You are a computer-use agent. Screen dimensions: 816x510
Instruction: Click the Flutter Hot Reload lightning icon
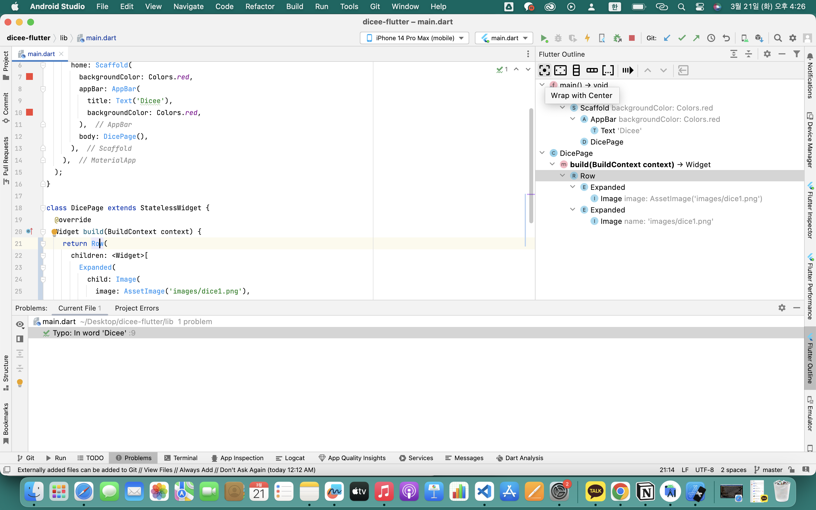587,38
